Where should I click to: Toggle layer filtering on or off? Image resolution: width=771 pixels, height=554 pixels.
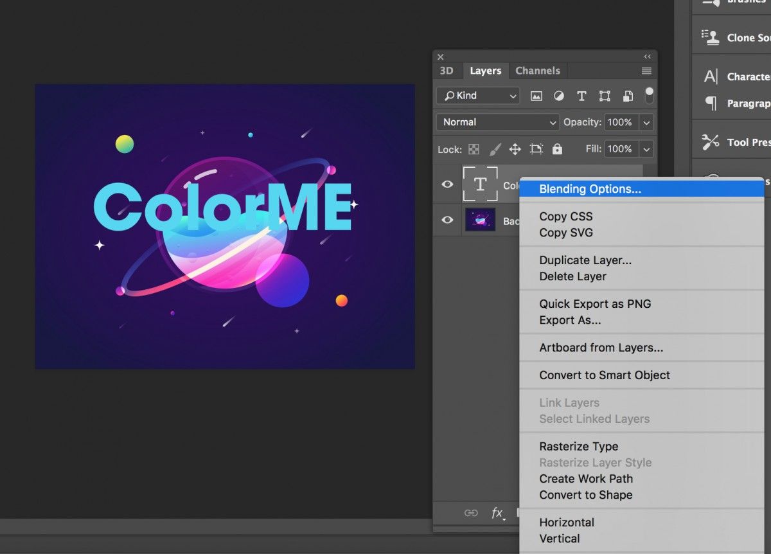click(x=650, y=95)
